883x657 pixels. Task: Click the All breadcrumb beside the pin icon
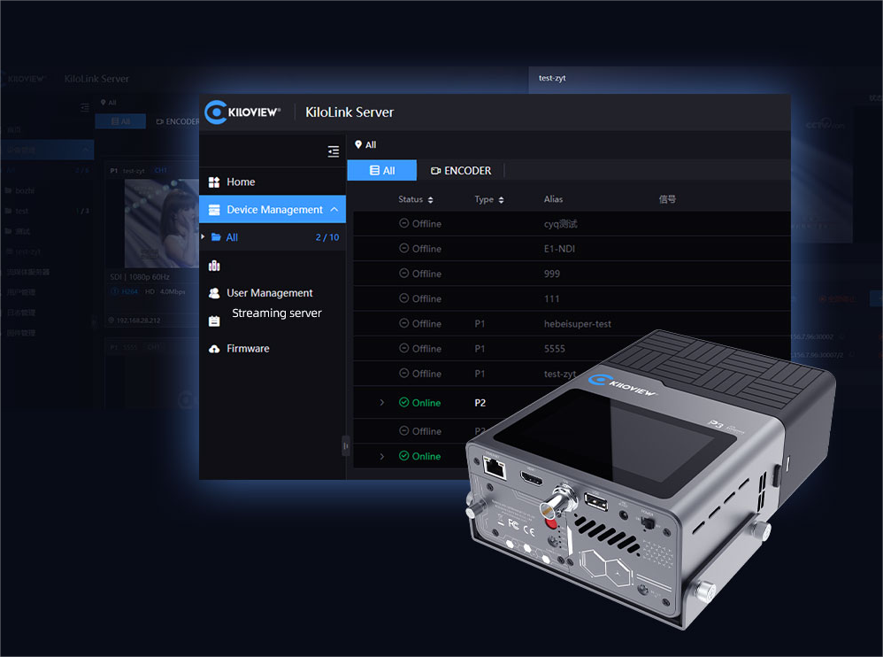(x=371, y=145)
